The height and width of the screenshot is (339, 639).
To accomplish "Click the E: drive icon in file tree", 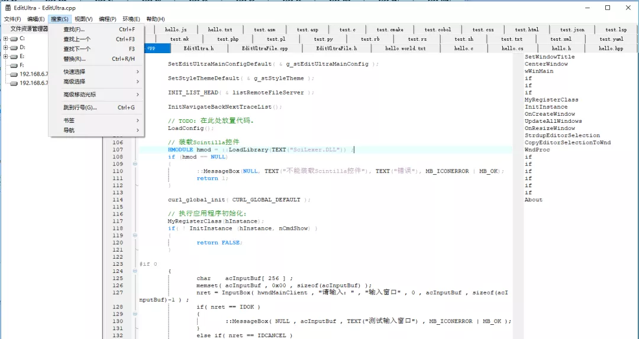I will [x=14, y=56].
